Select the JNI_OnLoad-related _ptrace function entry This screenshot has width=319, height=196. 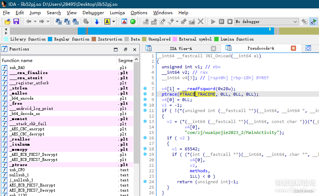coord(18,165)
